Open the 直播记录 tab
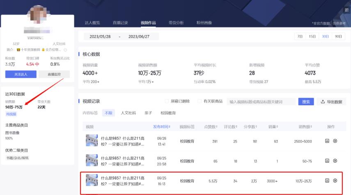The width and height of the screenshot is (351, 195). coord(120,23)
